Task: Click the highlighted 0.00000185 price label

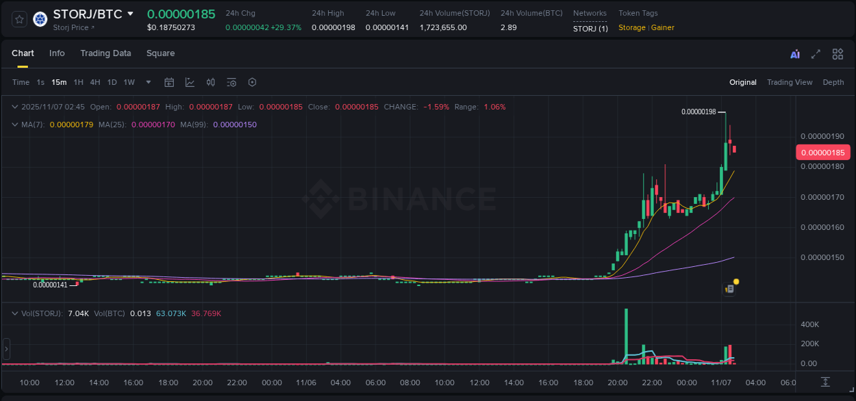Action: [823, 152]
